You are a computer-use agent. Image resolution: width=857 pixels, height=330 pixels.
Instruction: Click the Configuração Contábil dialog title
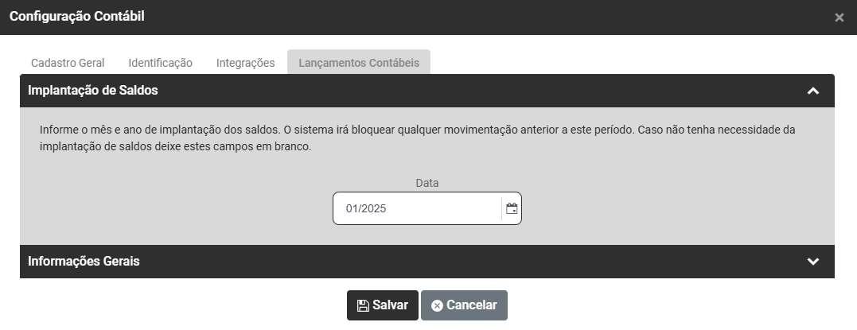pyautogui.click(x=77, y=16)
